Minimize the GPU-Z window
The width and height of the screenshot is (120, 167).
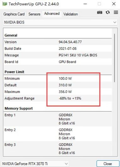[x=85, y=4]
